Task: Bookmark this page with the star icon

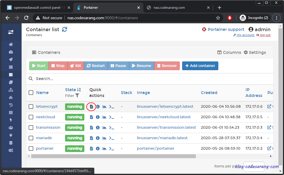Action: click(218, 18)
